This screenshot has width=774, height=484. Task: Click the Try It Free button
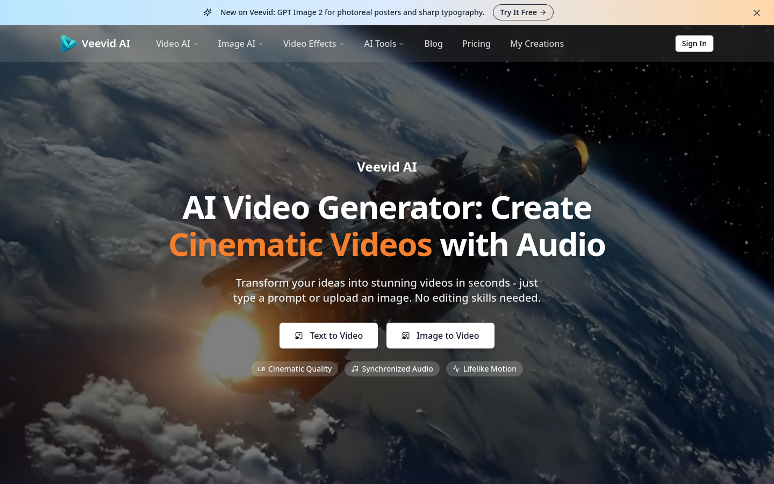click(x=523, y=12)
